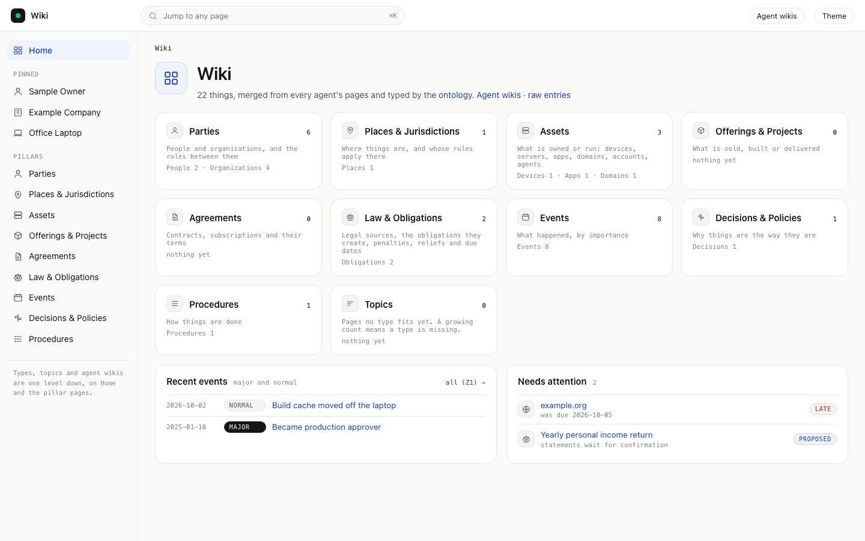The height and width of the screenshot is (541, 865).
Task: Click the Law & Obligations scales icon in sidebar
Action: [18, 277]
